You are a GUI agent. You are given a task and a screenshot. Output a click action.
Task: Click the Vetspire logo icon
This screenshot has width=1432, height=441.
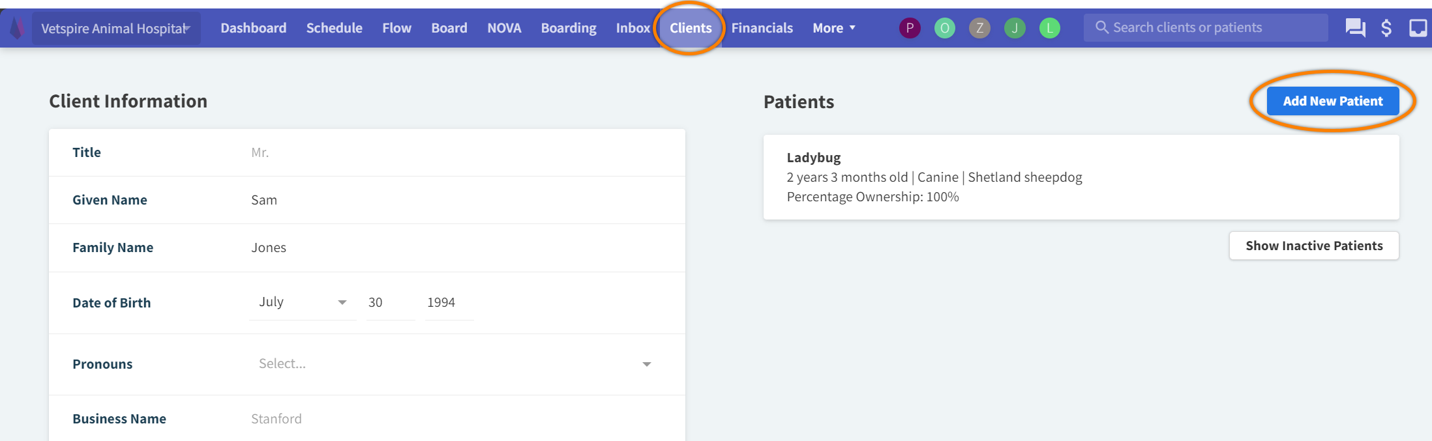point(18,28)
